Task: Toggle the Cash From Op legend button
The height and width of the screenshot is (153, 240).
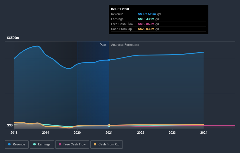Action: (x=106, y=145)
